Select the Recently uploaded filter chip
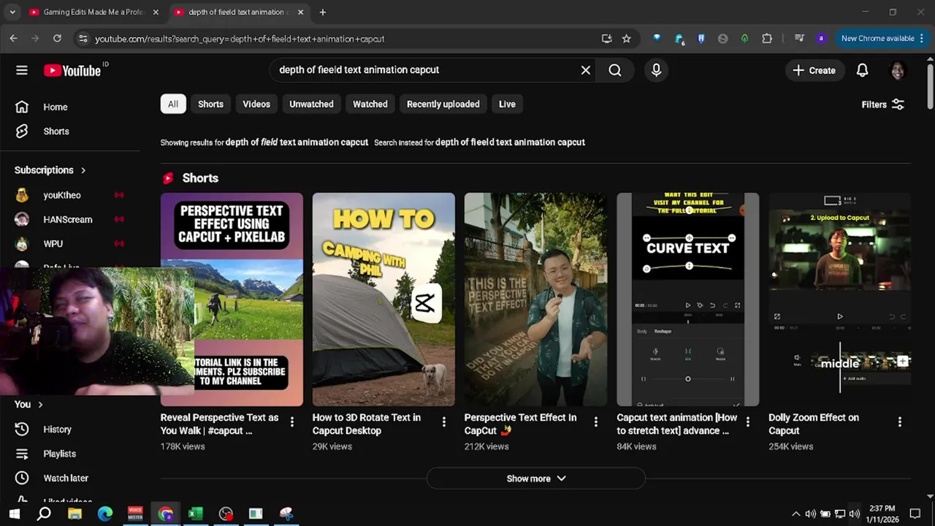935x526 pixels. pos(443,104)
